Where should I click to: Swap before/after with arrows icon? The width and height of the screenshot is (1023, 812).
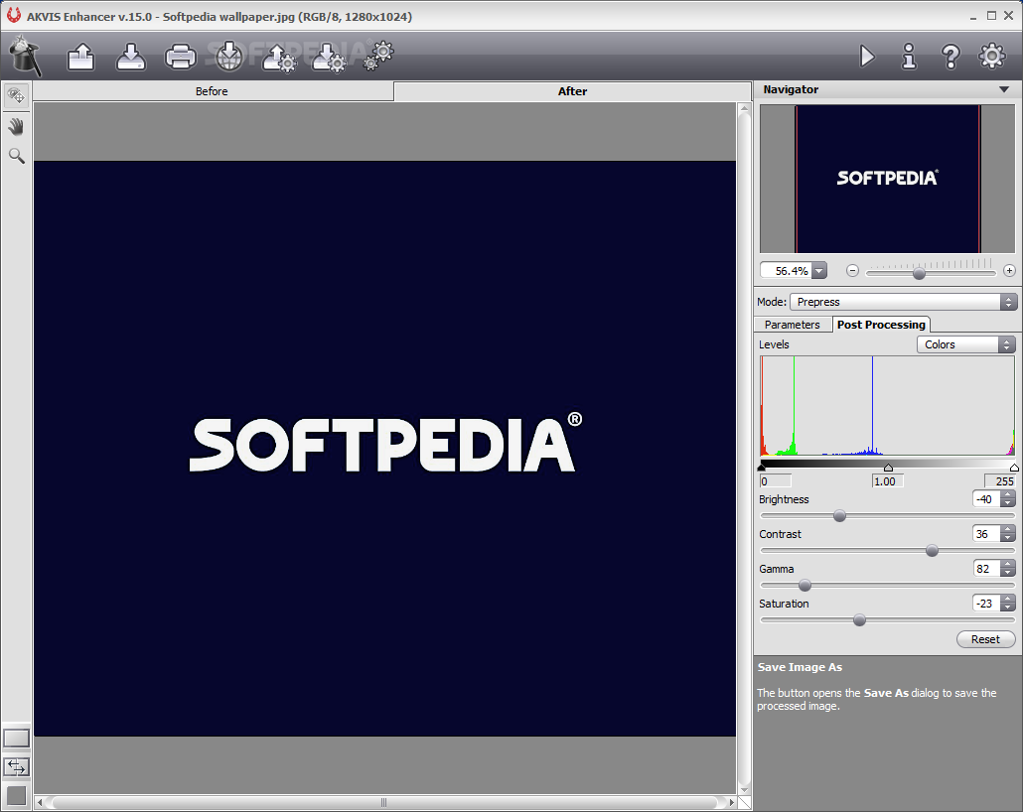[16, 767]
